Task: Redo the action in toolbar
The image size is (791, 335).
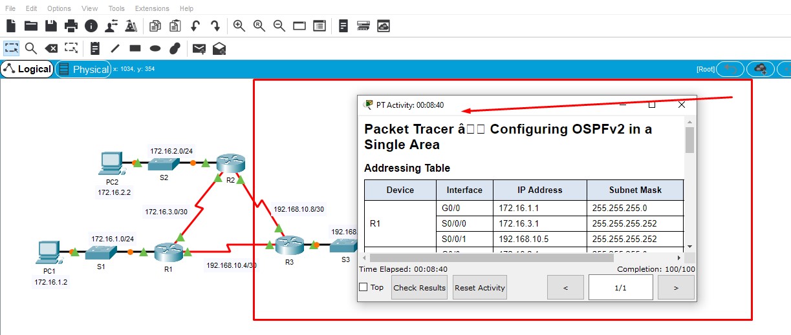Action: pyautogui.click(x=215, y=26)
